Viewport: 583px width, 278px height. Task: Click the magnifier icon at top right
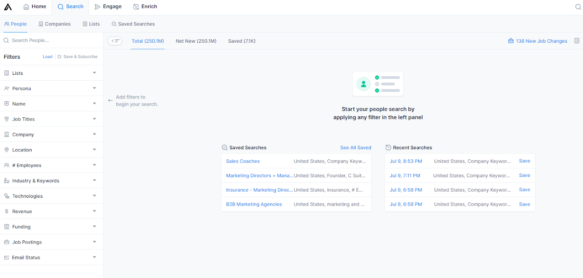(578, 7)
